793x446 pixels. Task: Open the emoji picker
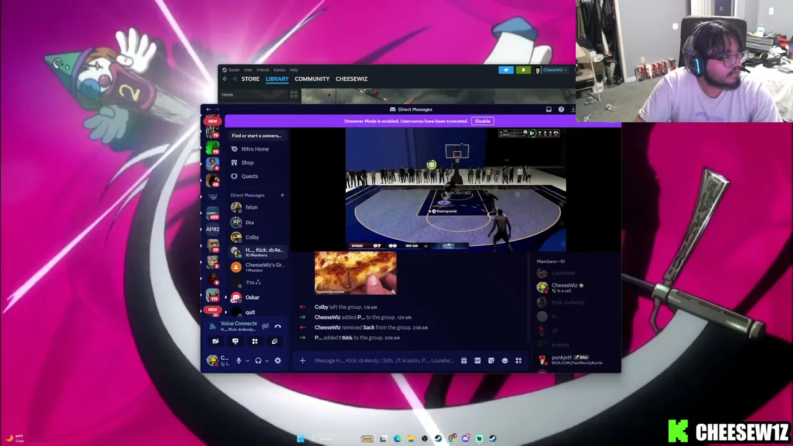[x=504, y=361]
